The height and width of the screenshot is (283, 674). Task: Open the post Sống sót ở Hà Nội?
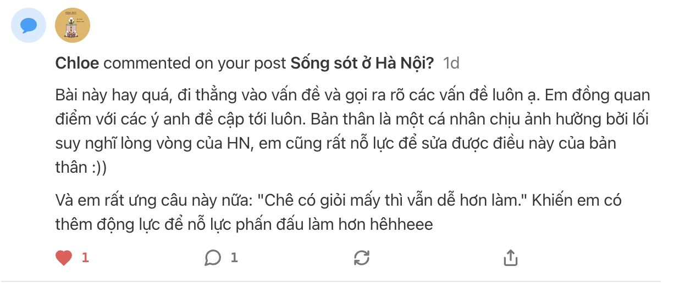(362, 64)
